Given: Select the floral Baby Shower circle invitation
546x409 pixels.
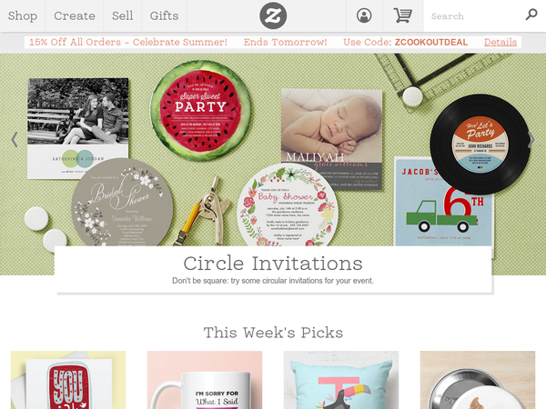Looking at the screenshot, I should pos(288,206).
